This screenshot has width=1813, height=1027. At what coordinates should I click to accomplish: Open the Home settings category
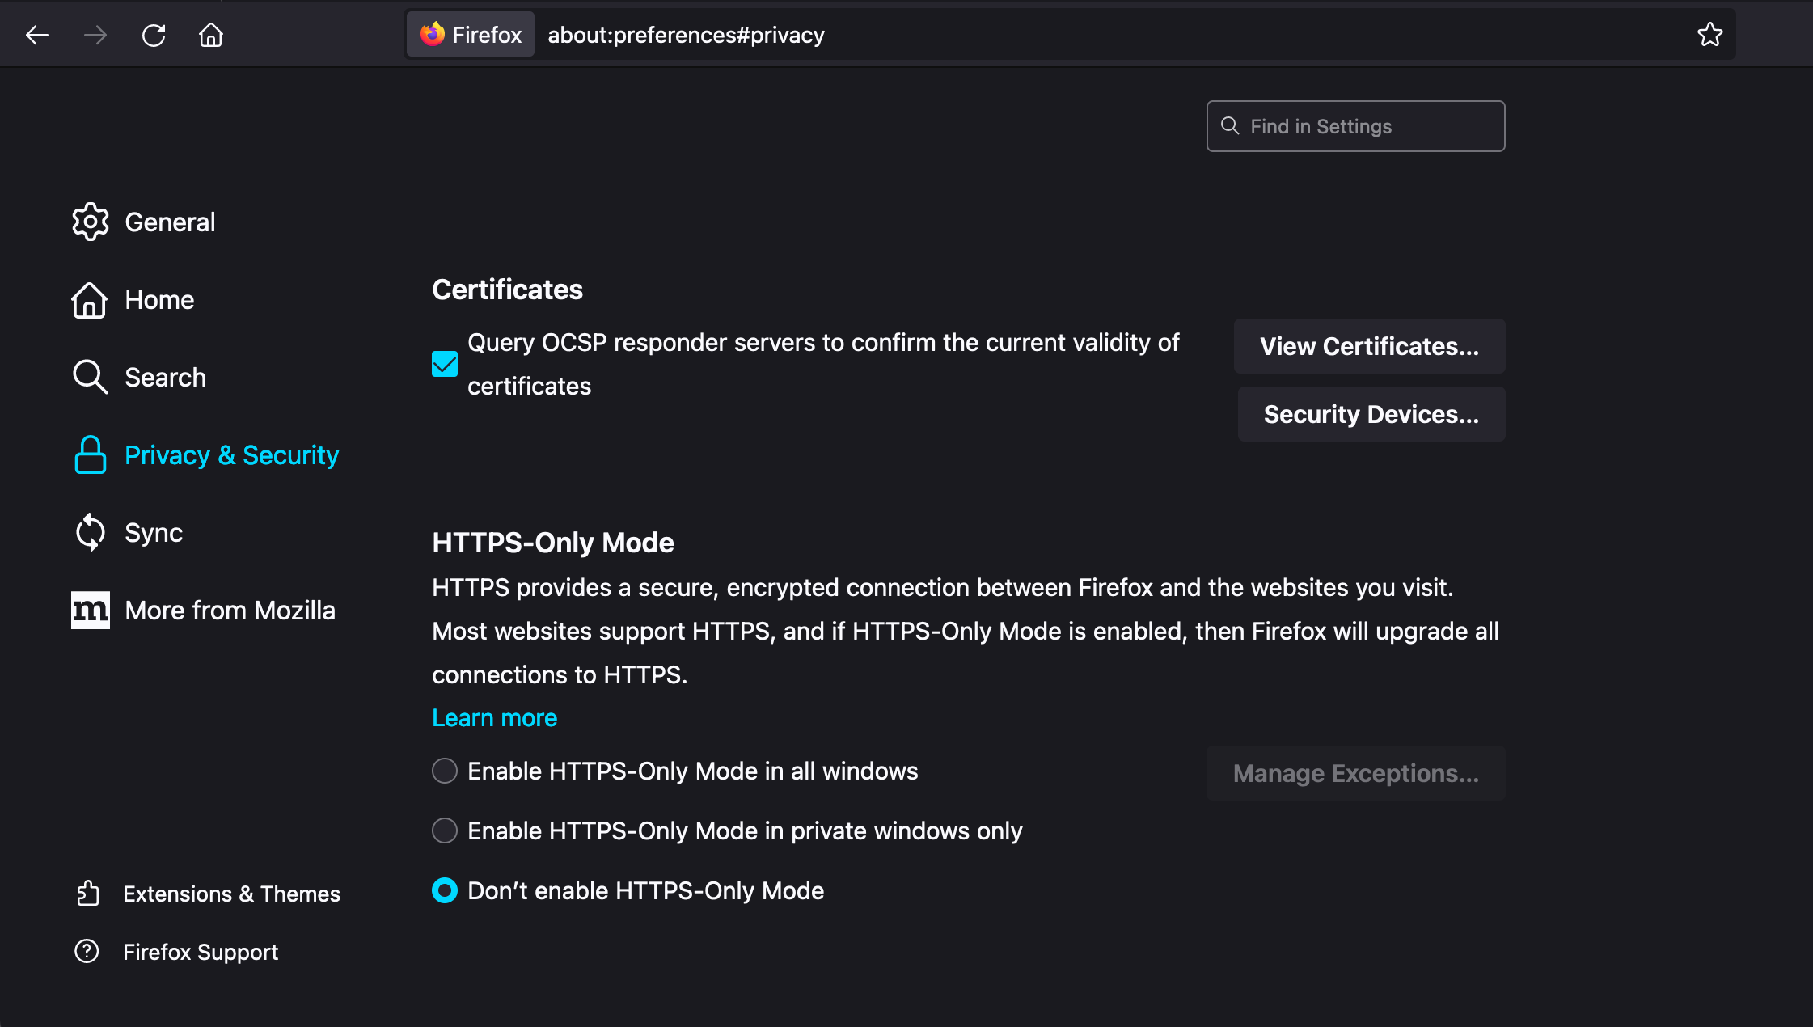point(159,300)
